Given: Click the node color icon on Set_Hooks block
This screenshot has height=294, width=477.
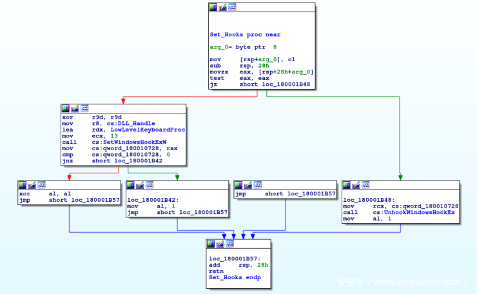Looking at the screenshot, I should (213, 7).
